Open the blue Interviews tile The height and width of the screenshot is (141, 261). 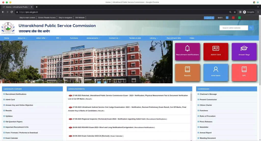[x=216, y=73]
